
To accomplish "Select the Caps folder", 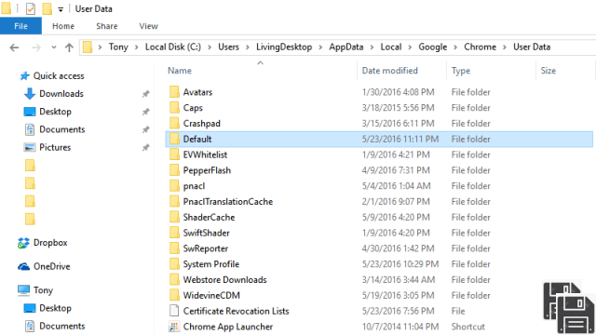I will tap(193, 108).
